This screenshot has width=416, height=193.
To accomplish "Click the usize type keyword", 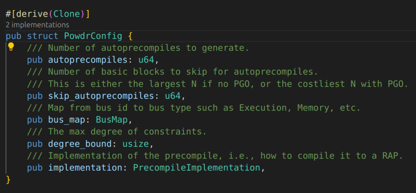I will (x=136, y=144).
